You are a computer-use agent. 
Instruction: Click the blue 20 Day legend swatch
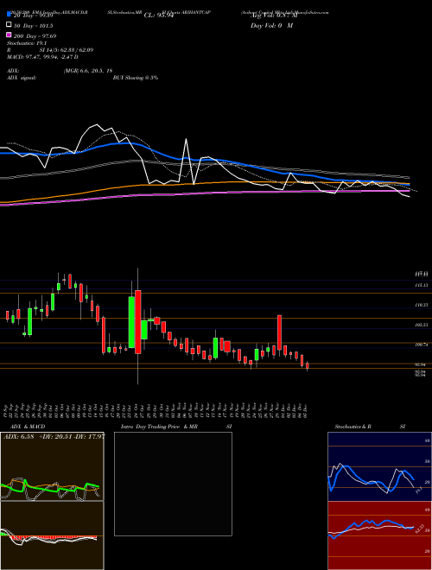coord(9,15)
